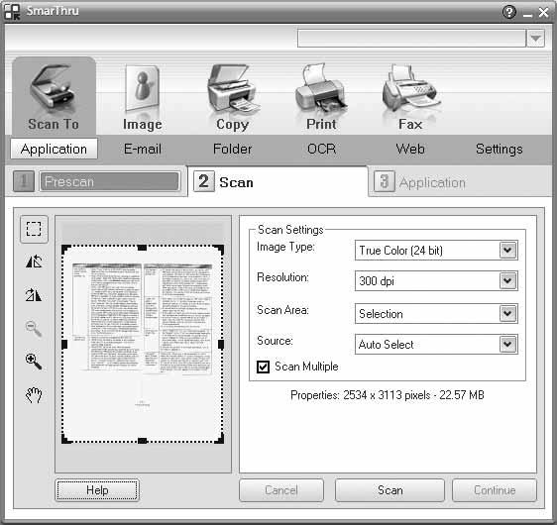Click the lower flip image tool
557x525 pixels.
pos(34,294)
